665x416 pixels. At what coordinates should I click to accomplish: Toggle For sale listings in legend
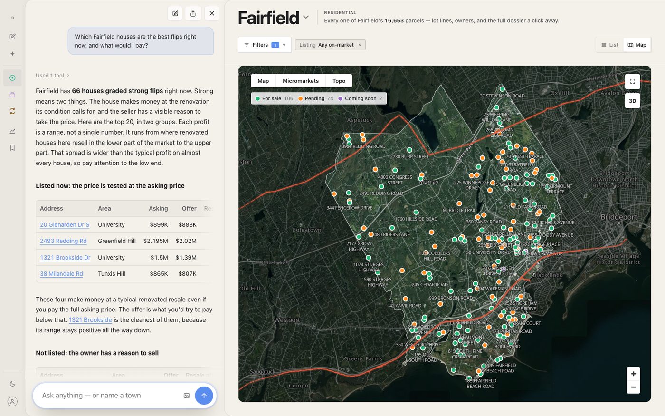274,98
